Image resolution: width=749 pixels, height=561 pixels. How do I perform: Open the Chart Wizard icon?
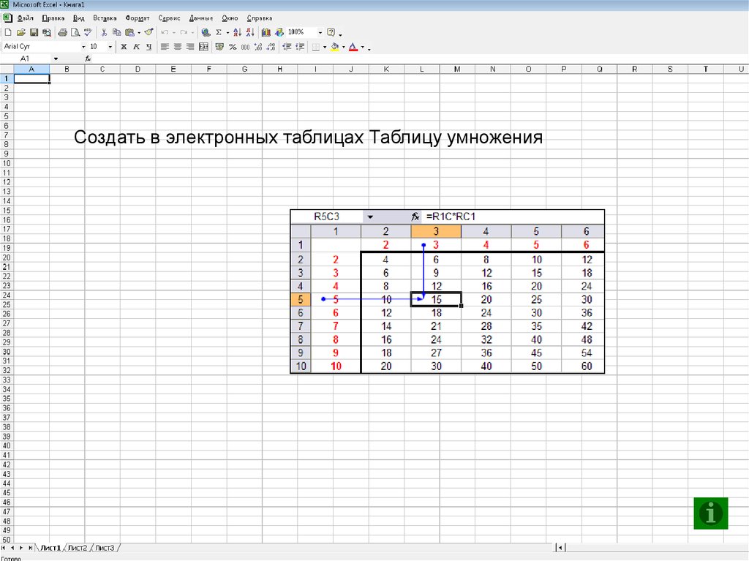click(x=266, y=32)
